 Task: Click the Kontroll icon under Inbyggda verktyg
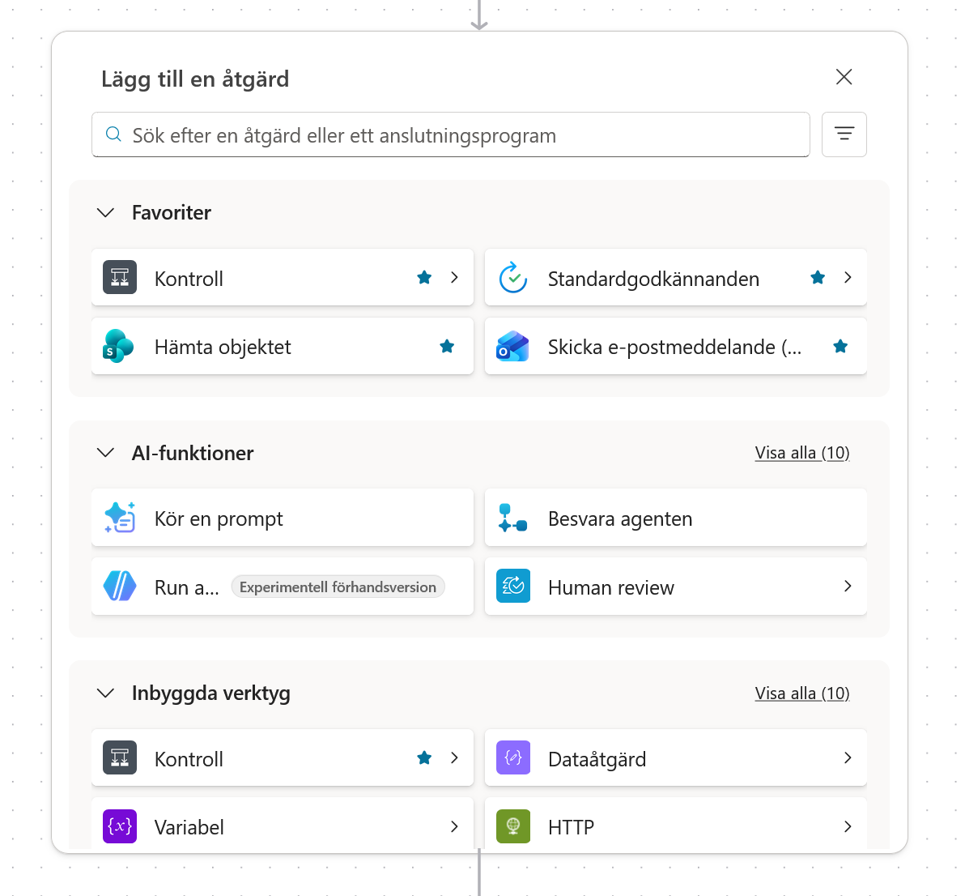[120, 758]
